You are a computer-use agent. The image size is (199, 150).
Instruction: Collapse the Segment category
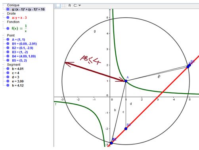[3, 65]
